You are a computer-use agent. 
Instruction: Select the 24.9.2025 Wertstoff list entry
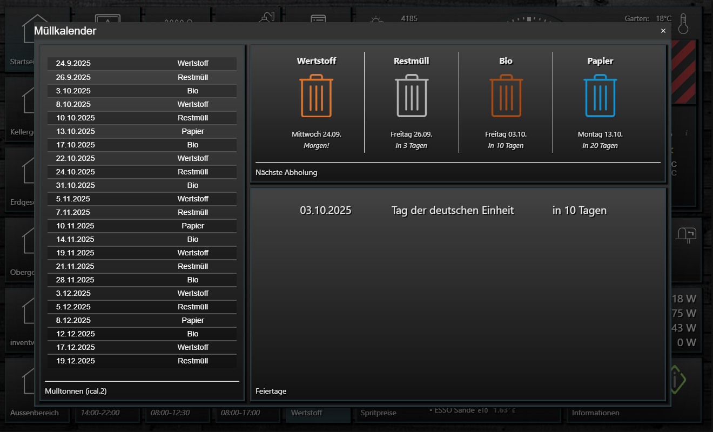[142, 64]
